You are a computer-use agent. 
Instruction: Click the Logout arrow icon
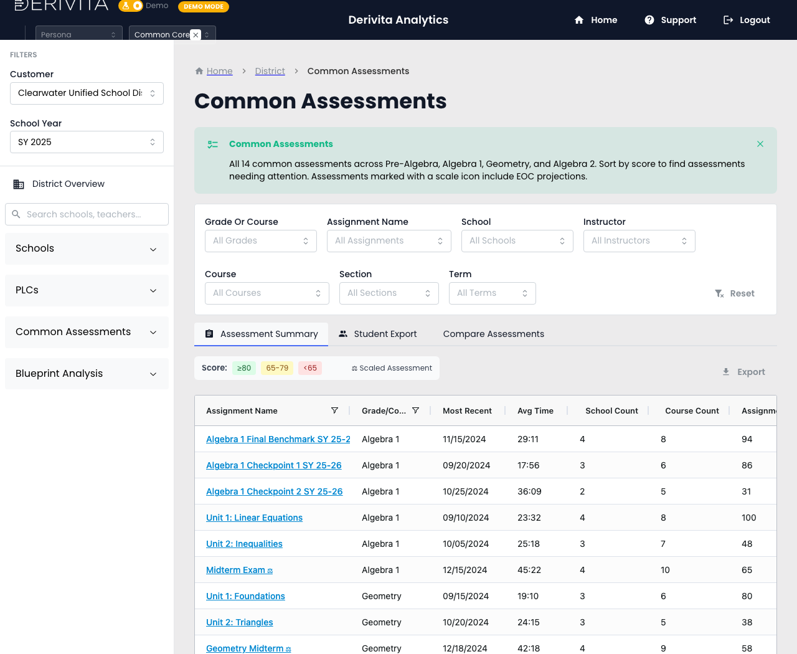click(728, 20)
